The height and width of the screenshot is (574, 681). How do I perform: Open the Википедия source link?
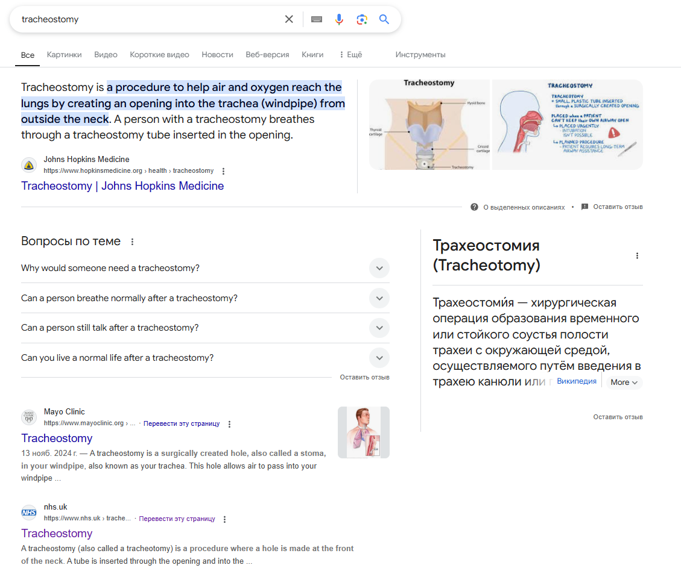click(576, 381)
